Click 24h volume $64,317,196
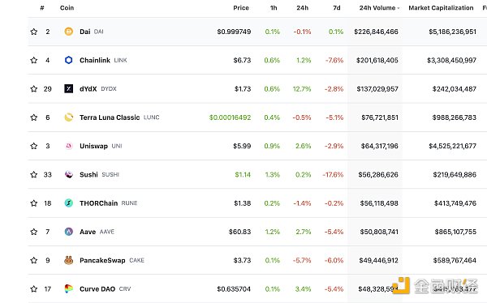This screenshot has width=487, height=303. (x=380, y=146)
